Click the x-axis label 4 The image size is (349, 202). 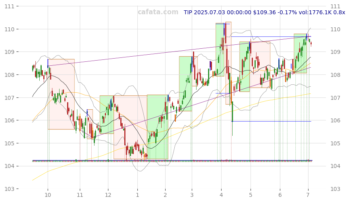click(x=221, y=195)
